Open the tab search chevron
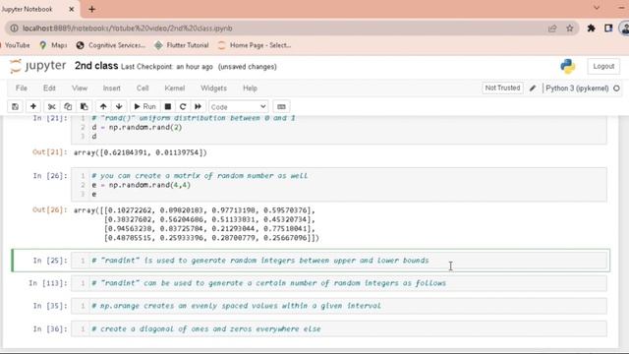This screenshot has height=354, width=629. click(597, 8)
